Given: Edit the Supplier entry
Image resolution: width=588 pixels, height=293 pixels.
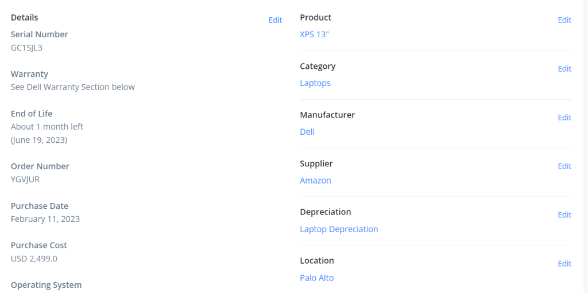Looking at the screenshot, I should pyautogui.click(x=564, y=166).
